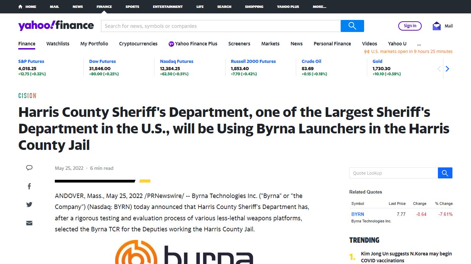The image size is (471, 264).
Task: Share article on Facebook
Action: pyautogui.click(x=29, y=186)
